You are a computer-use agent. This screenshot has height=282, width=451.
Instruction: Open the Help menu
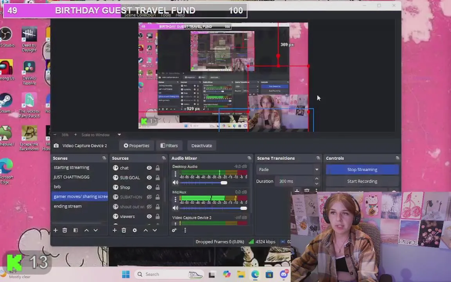180,15
